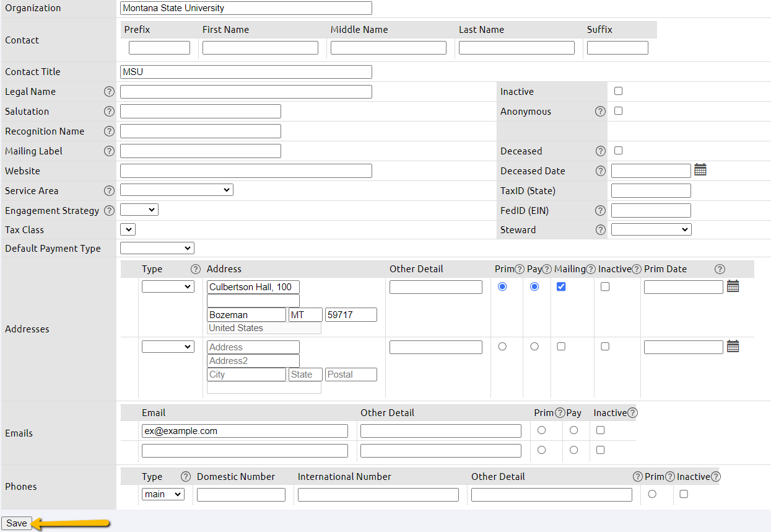
Task: Click the Domestic Number phone field
Action: (241, 495)
